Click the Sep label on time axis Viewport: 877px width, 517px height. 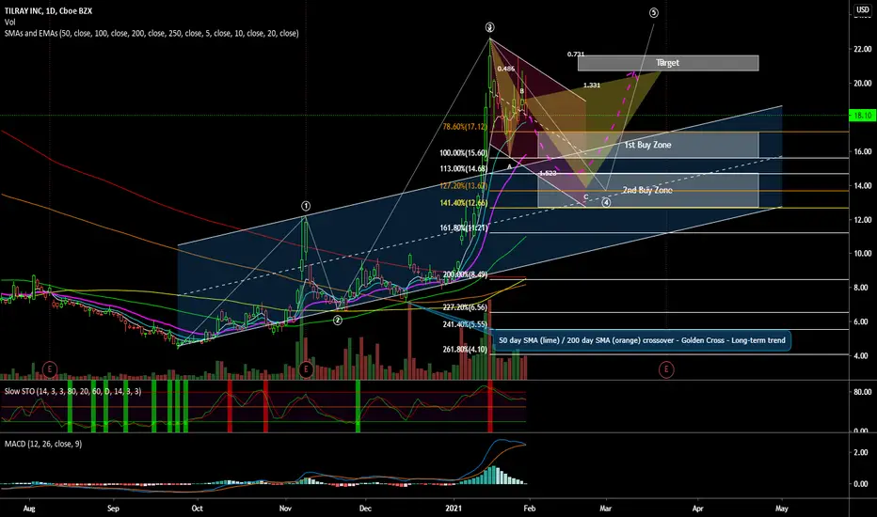[x=113, y=509]
